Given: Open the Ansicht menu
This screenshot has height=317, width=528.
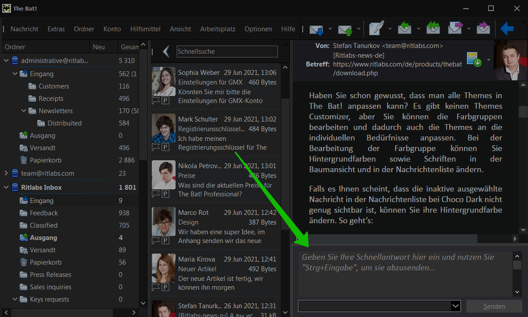Looking at the screenshot, I should tap(180, 29).
